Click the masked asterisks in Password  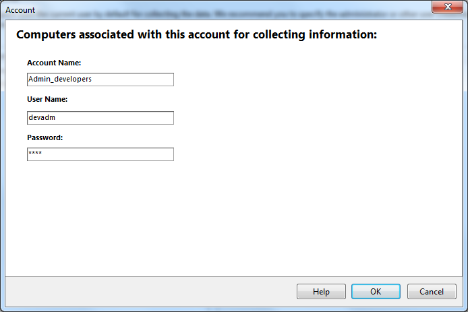click(35, 154)
